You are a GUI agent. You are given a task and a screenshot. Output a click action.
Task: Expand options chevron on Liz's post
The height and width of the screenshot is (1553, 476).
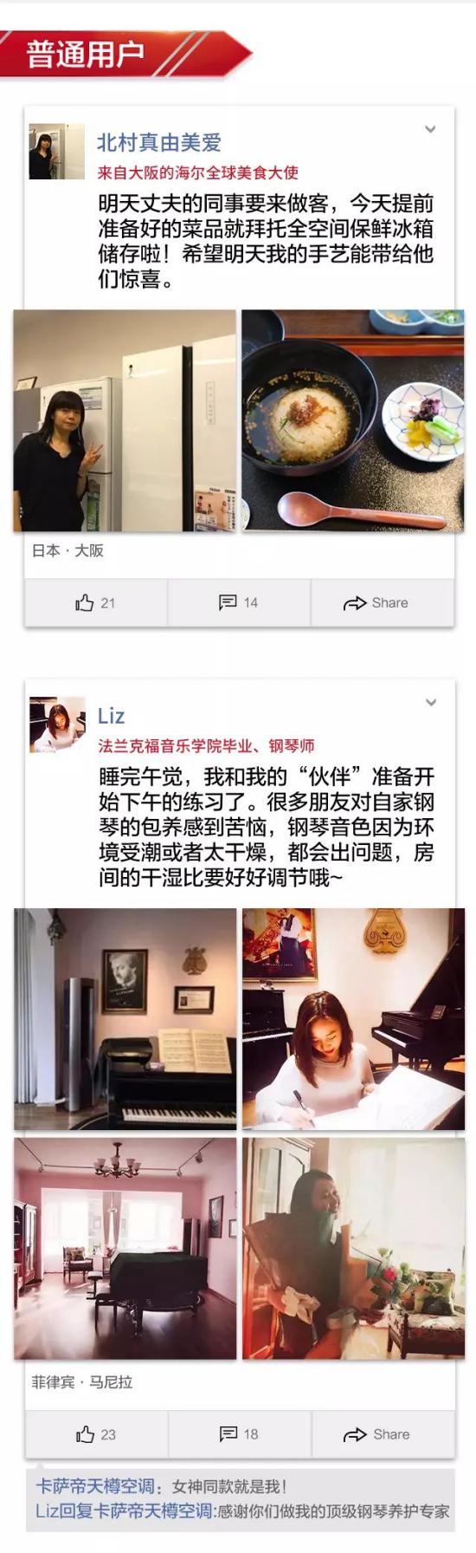point(430,703)
